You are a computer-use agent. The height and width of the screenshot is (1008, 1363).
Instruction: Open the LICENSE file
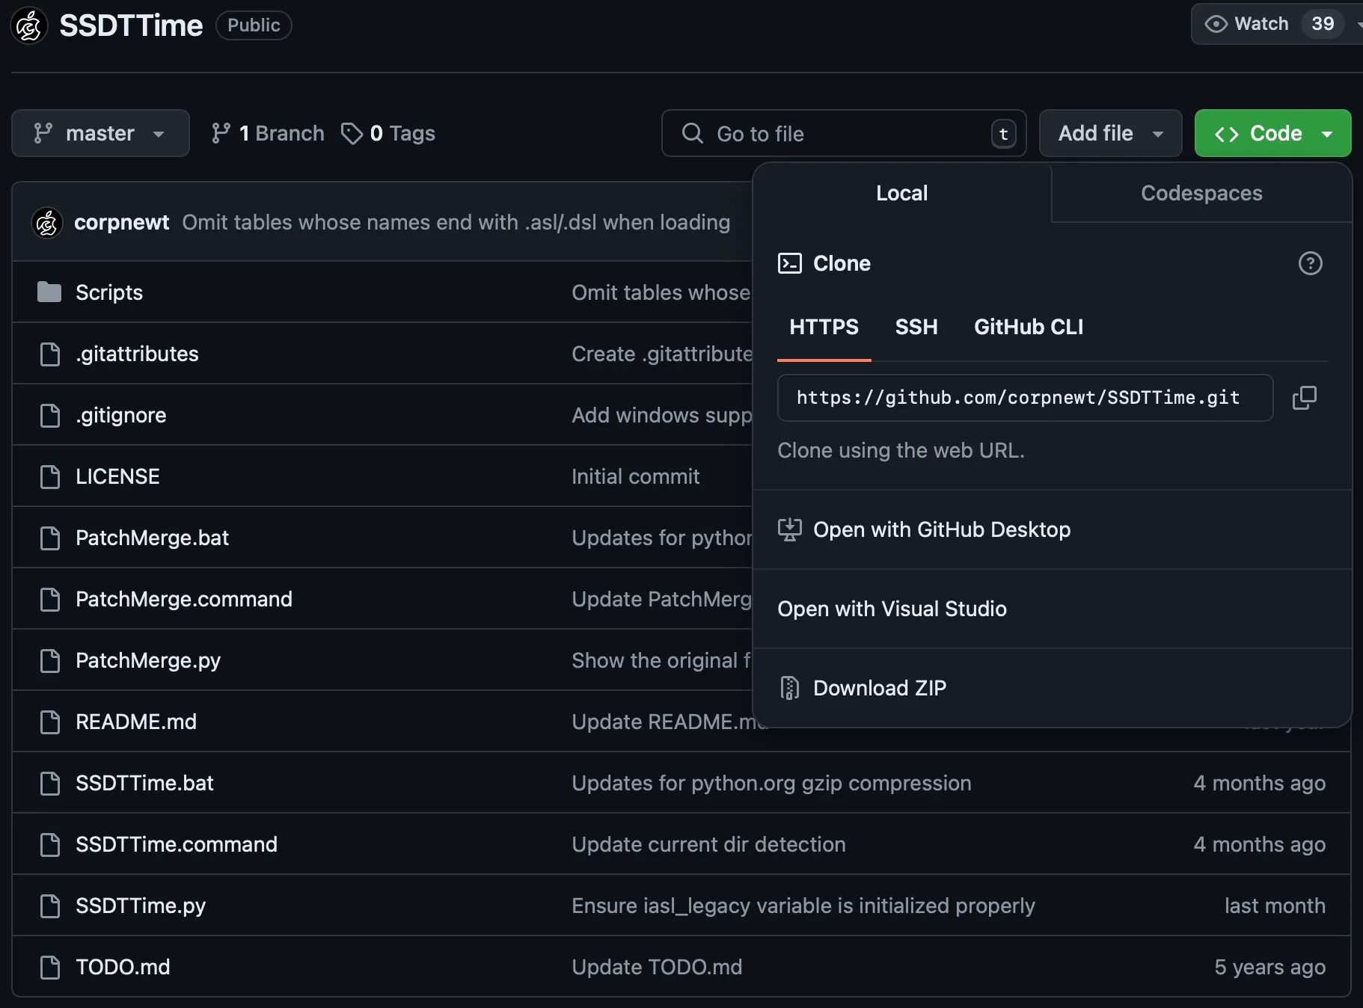[x=117, y=476]
